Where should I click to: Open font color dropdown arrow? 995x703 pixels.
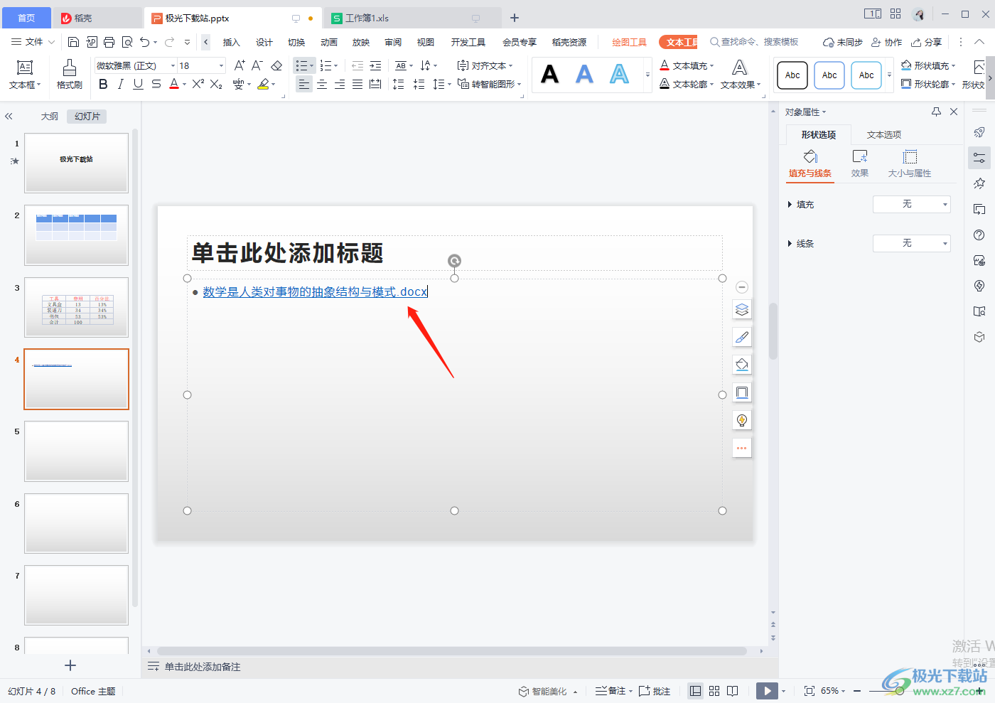[185, 85]
